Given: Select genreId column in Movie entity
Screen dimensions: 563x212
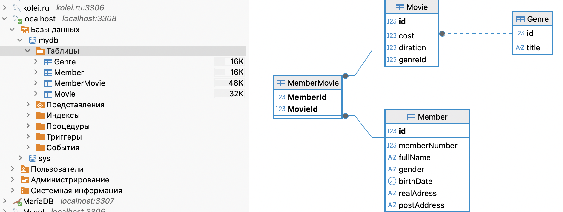Looking at the screenshot, I should (412, 60).
